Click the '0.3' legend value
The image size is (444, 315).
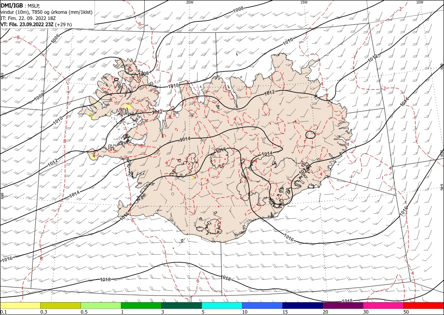click(44, 312)
